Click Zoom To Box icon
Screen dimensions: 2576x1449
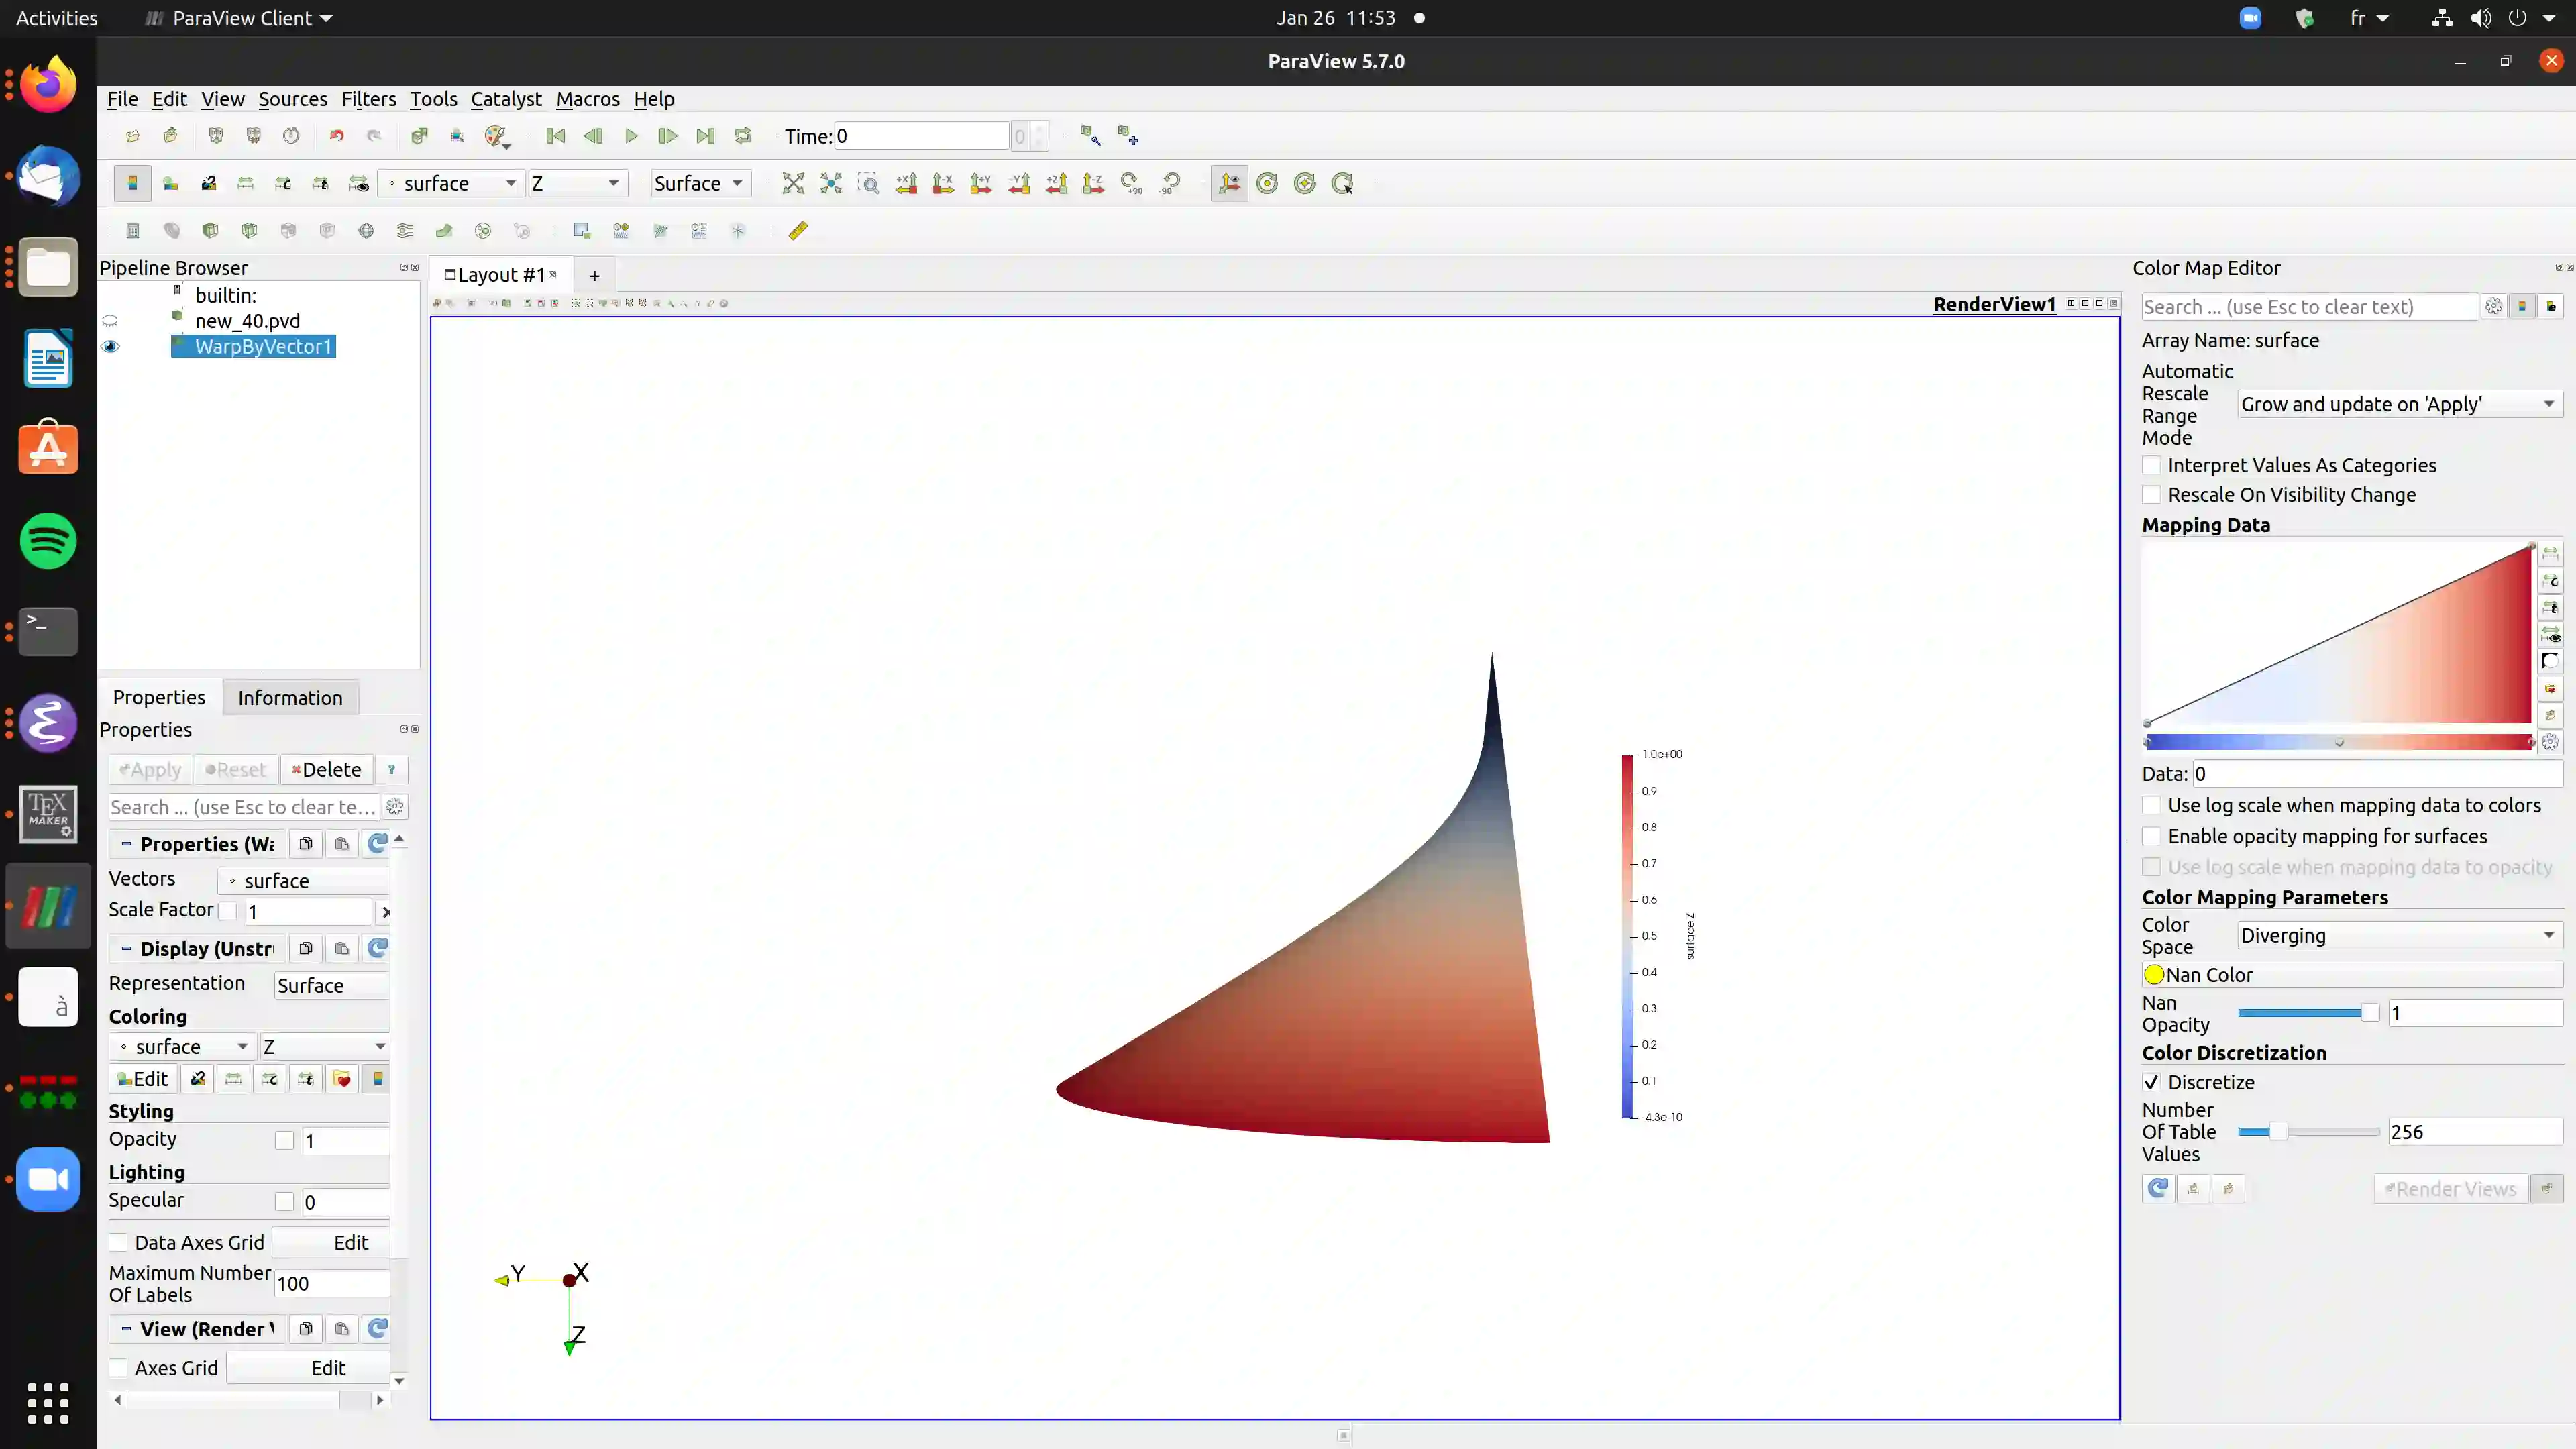point(868,183)
